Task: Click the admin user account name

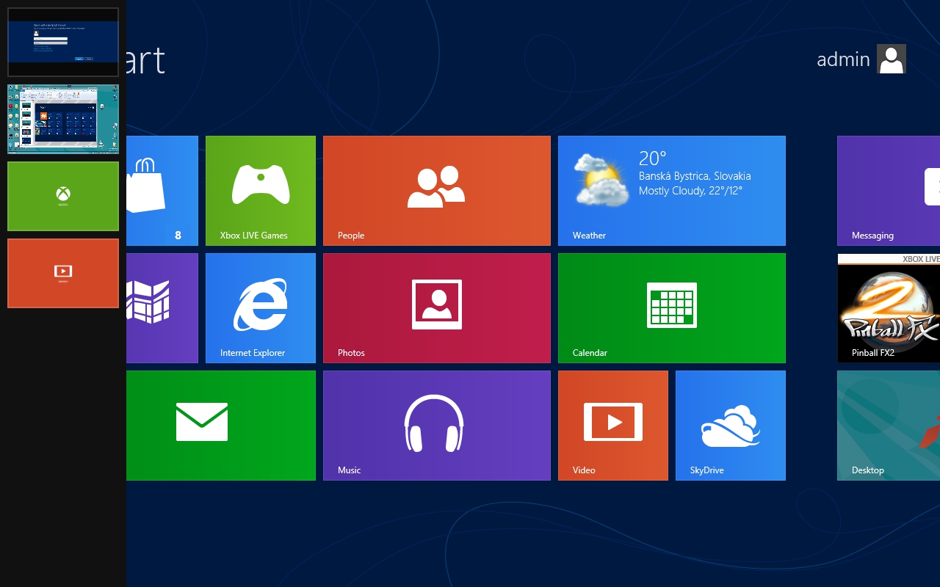Action: pyautogui.click(x=843, y=59)
